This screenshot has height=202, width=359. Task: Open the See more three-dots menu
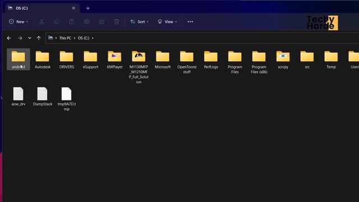pyautogui.click(x=190, y=22)
